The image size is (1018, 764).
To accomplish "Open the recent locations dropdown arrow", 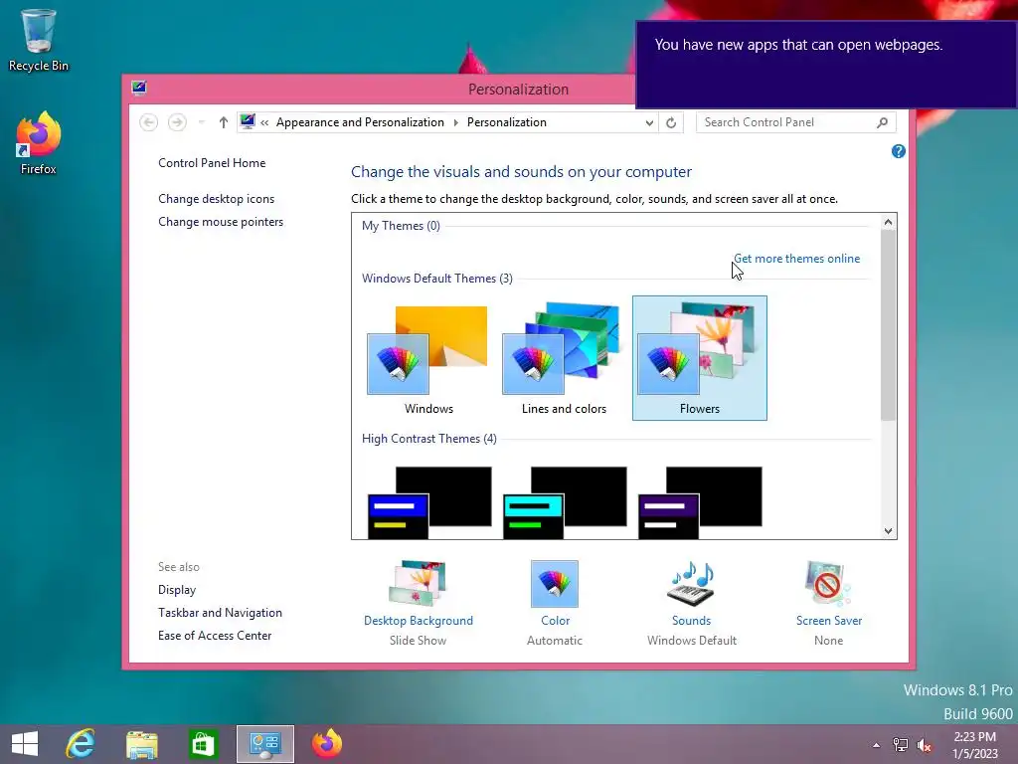I will 201,122.
